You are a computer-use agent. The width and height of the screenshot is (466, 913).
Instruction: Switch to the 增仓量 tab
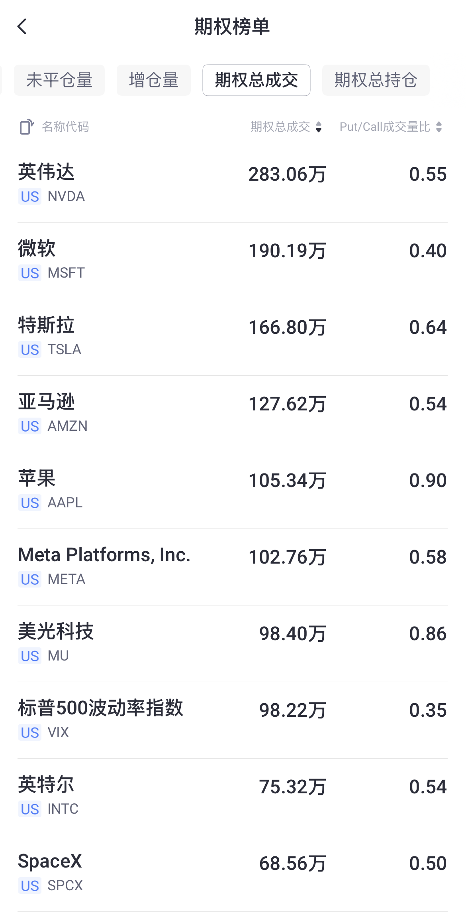pyautogui.click(x=154, y=80)
